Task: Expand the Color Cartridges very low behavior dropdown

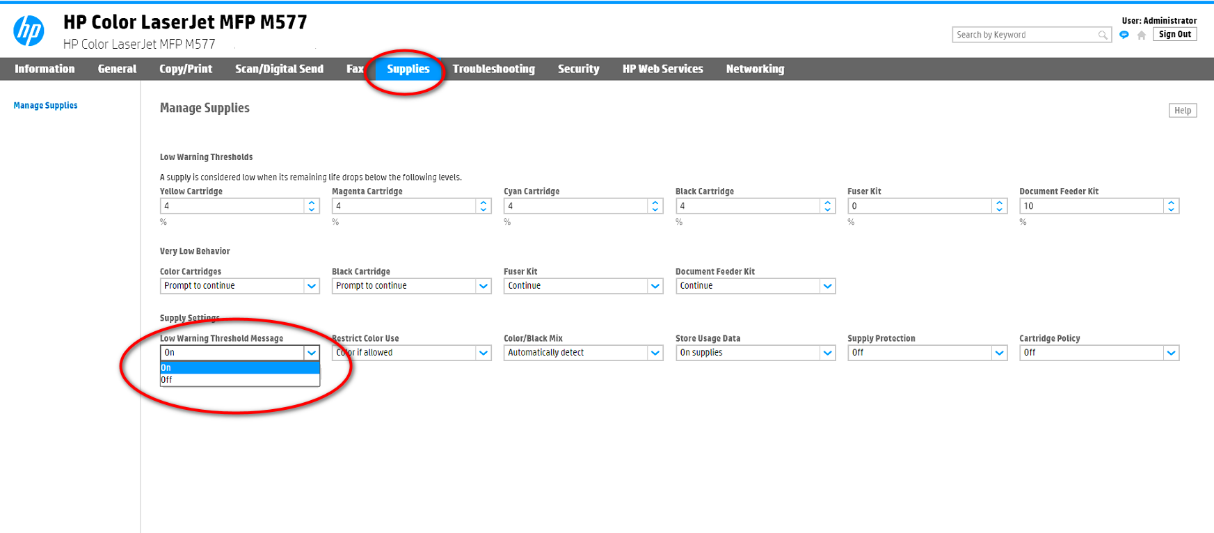Action: (240, 286)
